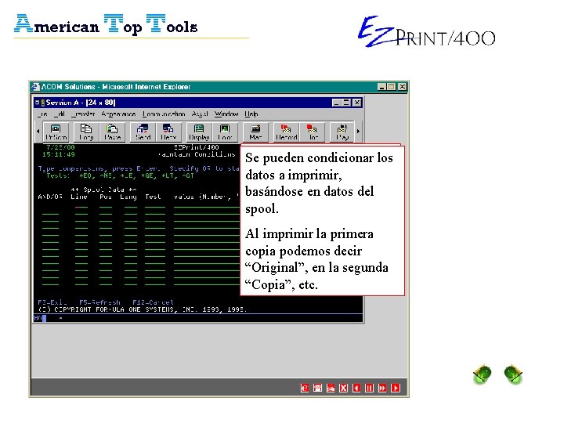Open the Display settings toolbar button
The width and height of the screenshot is (564, 423).
[x=199, y=132]
